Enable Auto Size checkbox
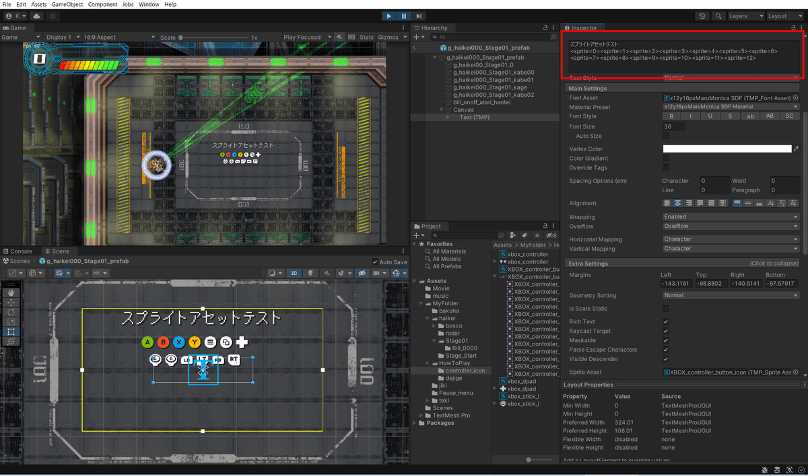 click(x=666, y=136)
